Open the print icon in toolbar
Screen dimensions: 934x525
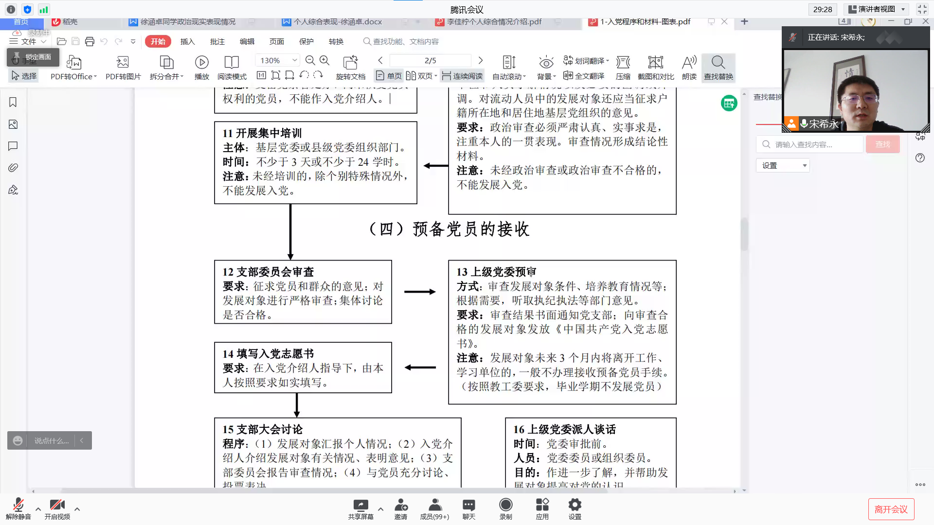tap(90, 42)
